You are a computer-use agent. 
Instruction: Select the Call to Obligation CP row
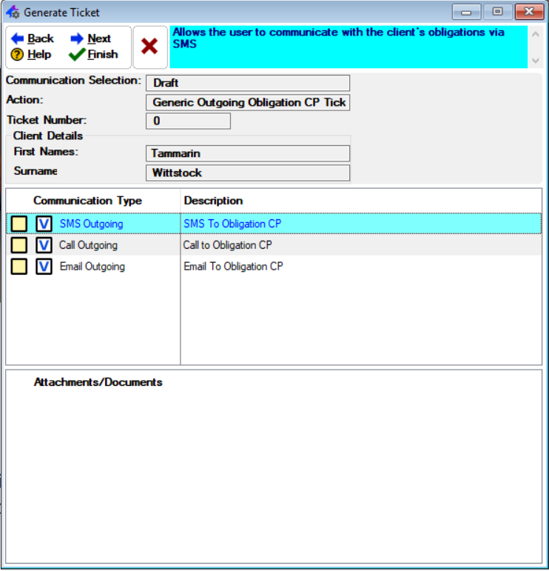click(227, 245)
